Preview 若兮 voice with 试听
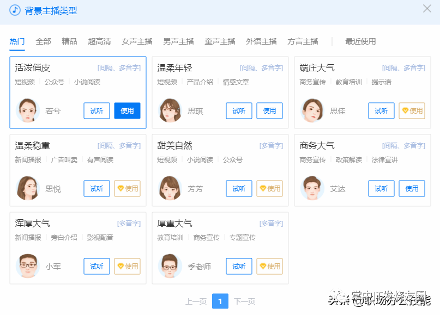 pos(97,110)
